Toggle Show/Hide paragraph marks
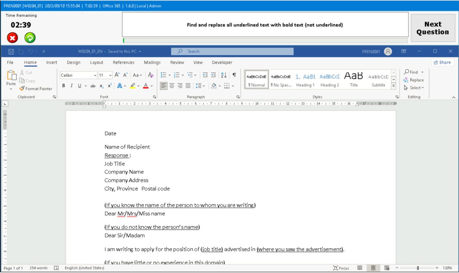Image resolution: width=459 pixels, height=273 pixels. [234, 75]
